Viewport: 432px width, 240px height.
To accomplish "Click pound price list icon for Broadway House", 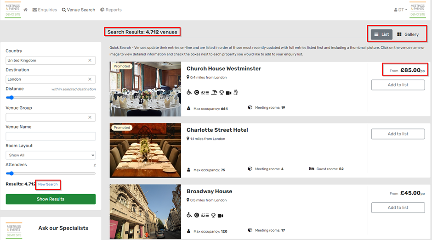I will coord(205,215).
